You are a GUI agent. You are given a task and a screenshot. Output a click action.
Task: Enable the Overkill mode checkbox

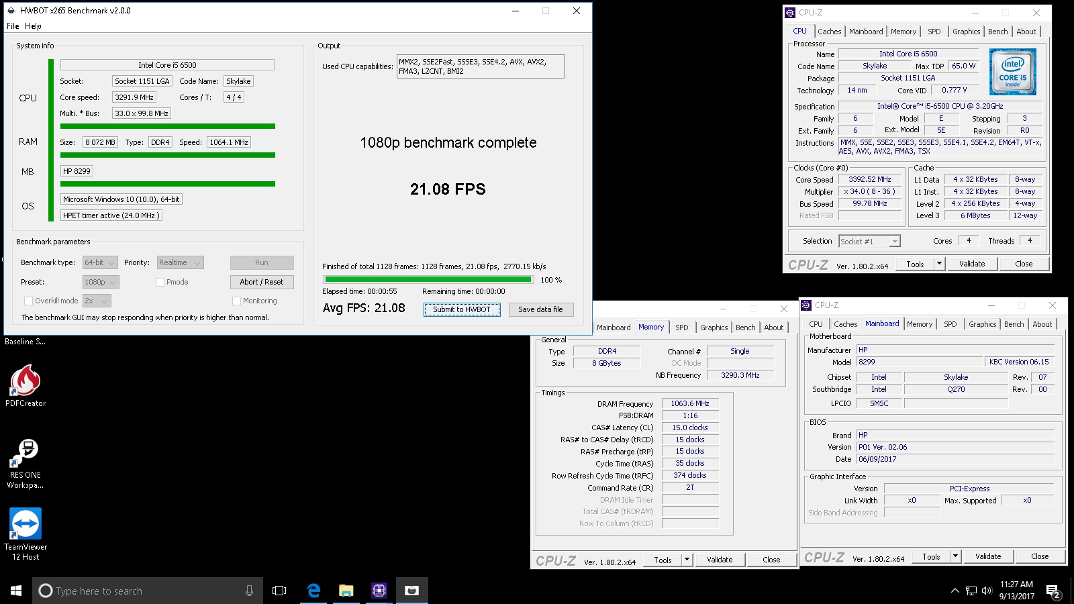tap(28, 301)
